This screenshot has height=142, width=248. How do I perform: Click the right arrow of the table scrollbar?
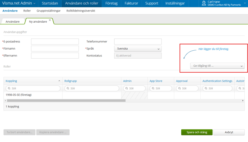point(243,101)
